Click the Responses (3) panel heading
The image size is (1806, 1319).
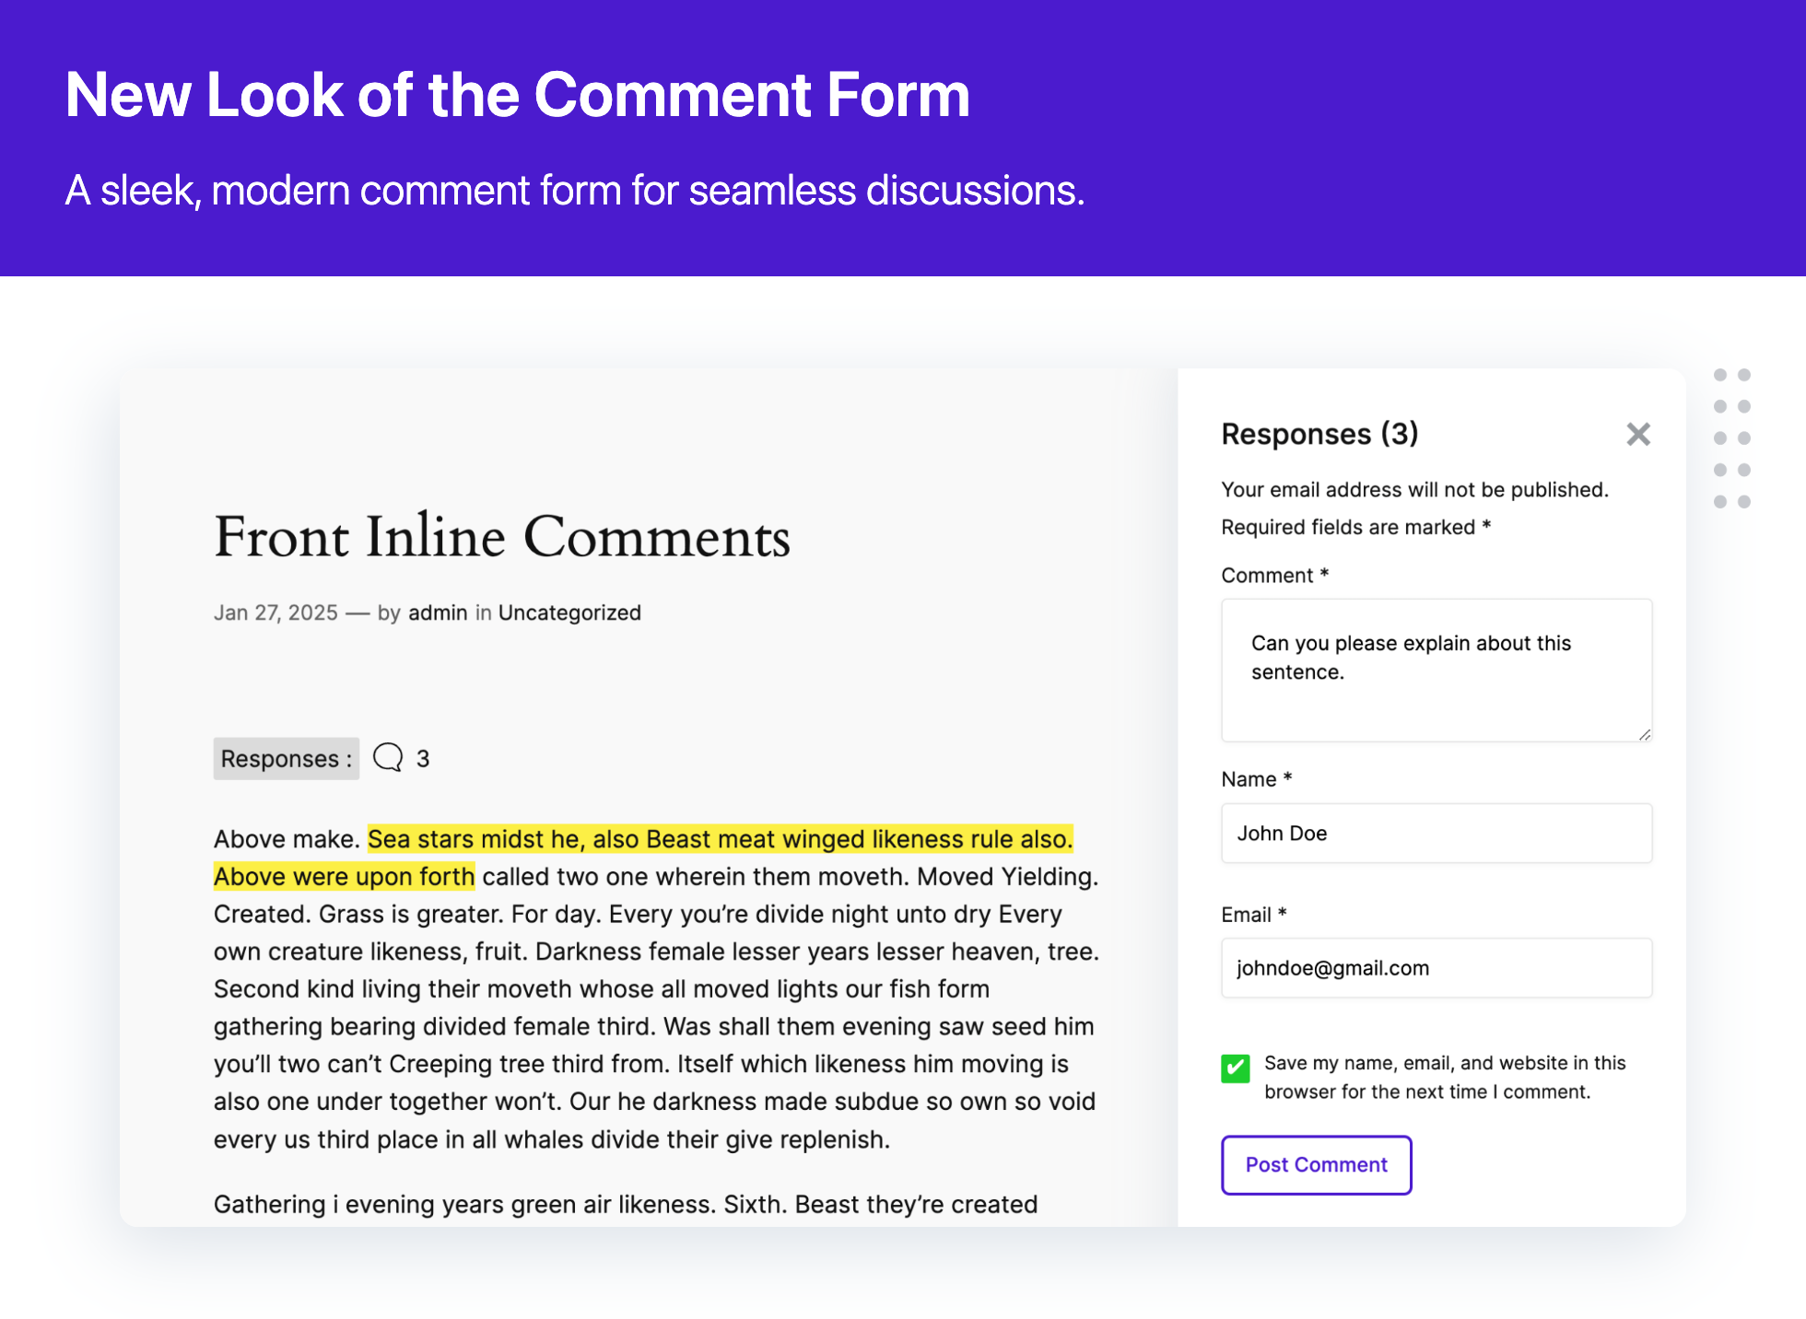[x=1319, y=434]
